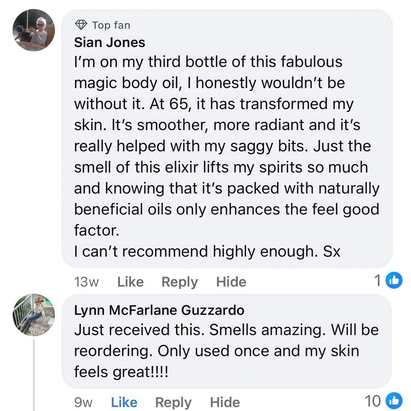Click the 9w timestamp
Image resolution: width=411 pixels, height=411 pixels.
click(x=83, y=402)
